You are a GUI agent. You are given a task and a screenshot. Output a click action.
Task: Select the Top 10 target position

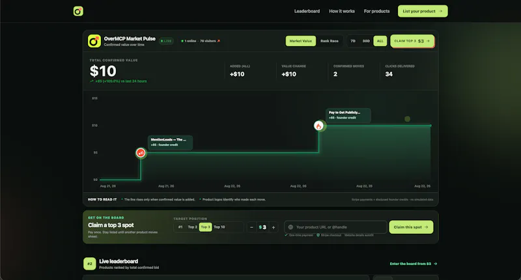pyautogui.click(x=219, y=227)
